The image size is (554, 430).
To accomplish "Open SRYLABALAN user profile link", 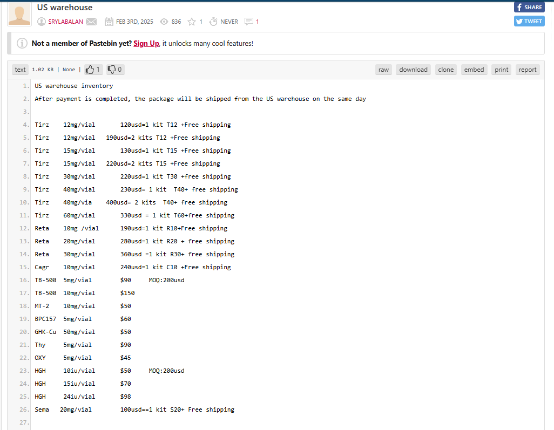I will 65,22.
